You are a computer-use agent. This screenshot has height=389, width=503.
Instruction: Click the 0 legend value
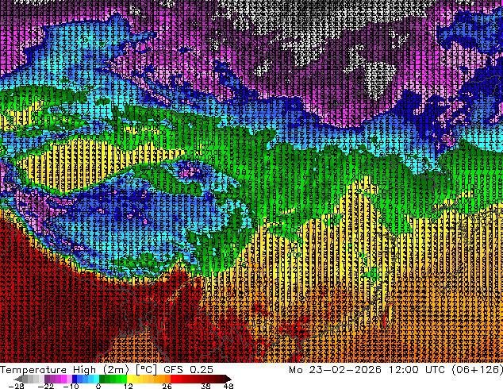(98, 386)
